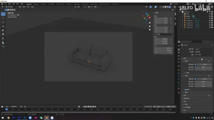The image size is (214, 120).
Task: Jump to the timeline end frame
Action: click(95, 107)
